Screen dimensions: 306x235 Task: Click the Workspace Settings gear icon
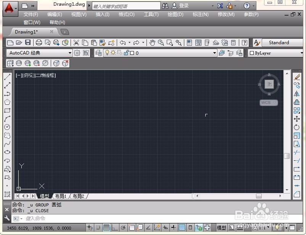[77, 53]
